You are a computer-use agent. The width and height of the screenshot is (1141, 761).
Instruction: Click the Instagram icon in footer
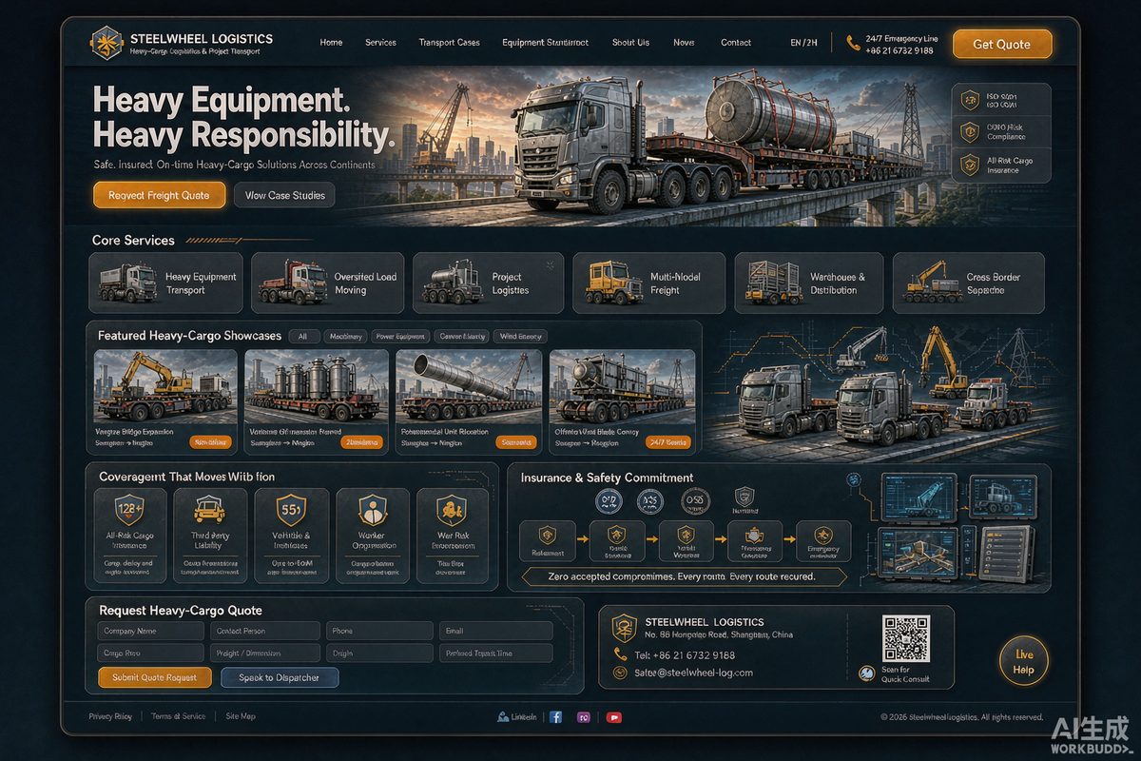click(585, 717)
